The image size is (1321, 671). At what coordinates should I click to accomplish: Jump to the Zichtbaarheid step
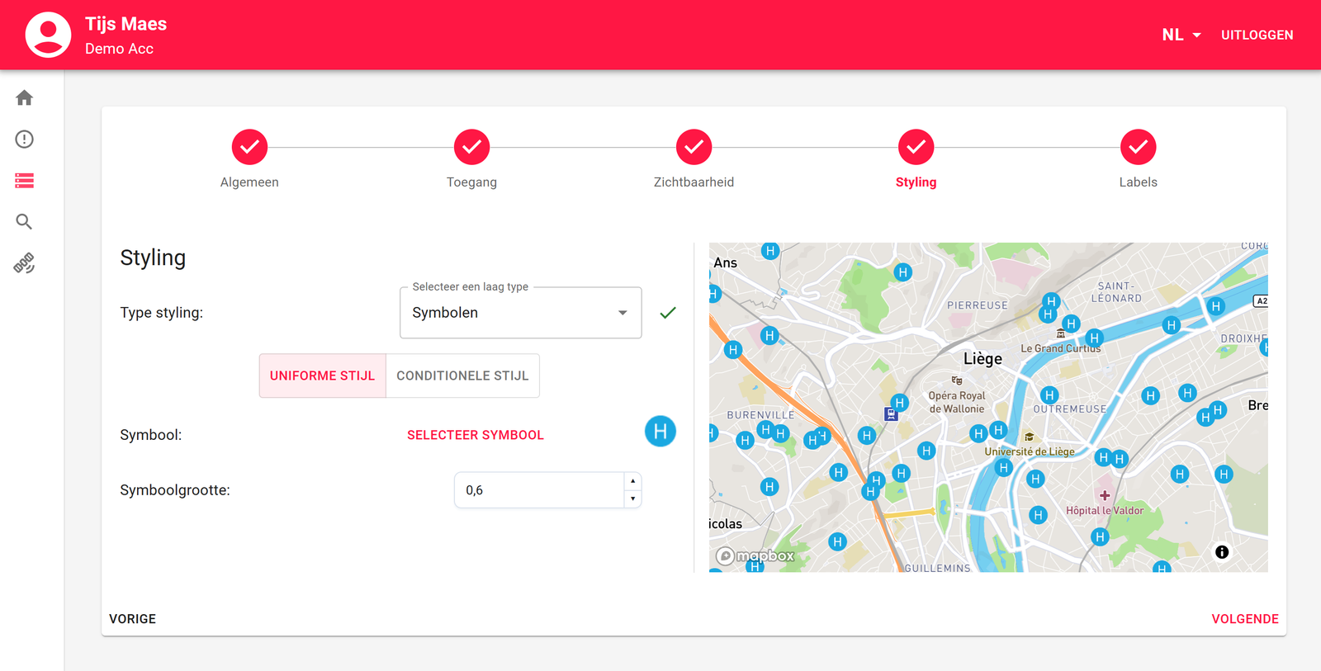tap(694, 148)
